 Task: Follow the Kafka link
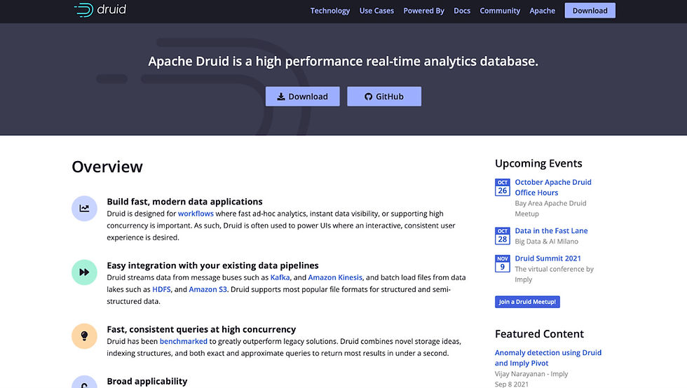point(280,277)
